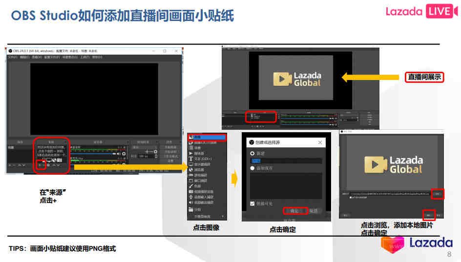Click source name input field in create dialog
The width and height of the screenshot is (461, 262).
tap(287, 161)
